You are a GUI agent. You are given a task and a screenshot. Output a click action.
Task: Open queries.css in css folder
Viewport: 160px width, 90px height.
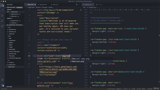(12, 32)
